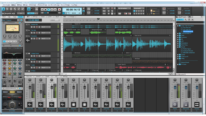206x116 pixels.
Task: Toggle the Loop on/off button
Action: point(89,9)
